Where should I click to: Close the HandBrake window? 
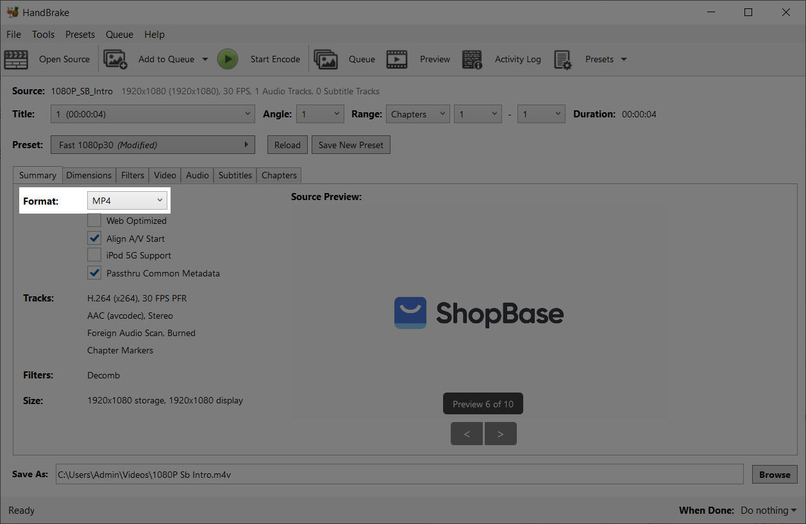click(786, 12)
